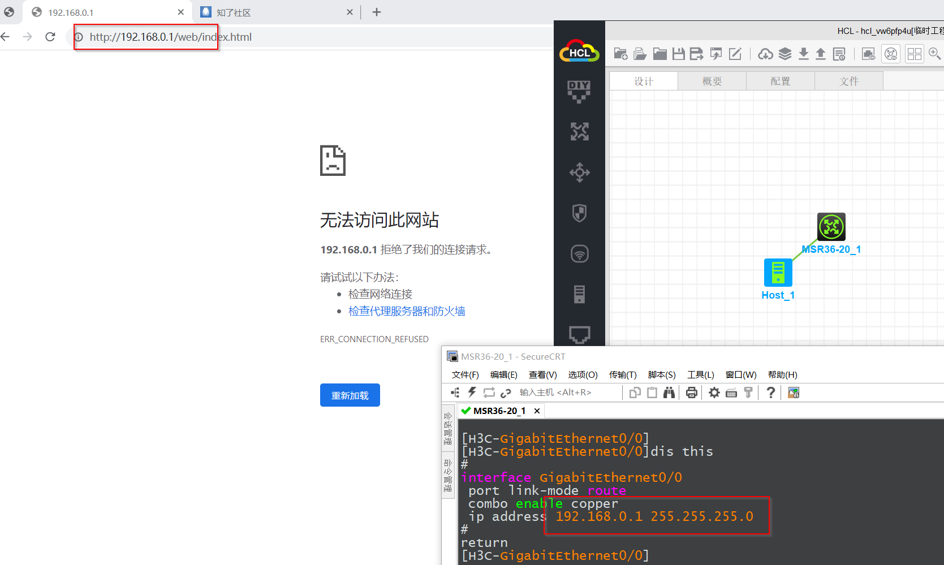Image resolution: width=944 pixels, height=565 pixels.
Task: Toggle the grid view icon in HCL
Action: pyautogui.click(x=915, y=54)
